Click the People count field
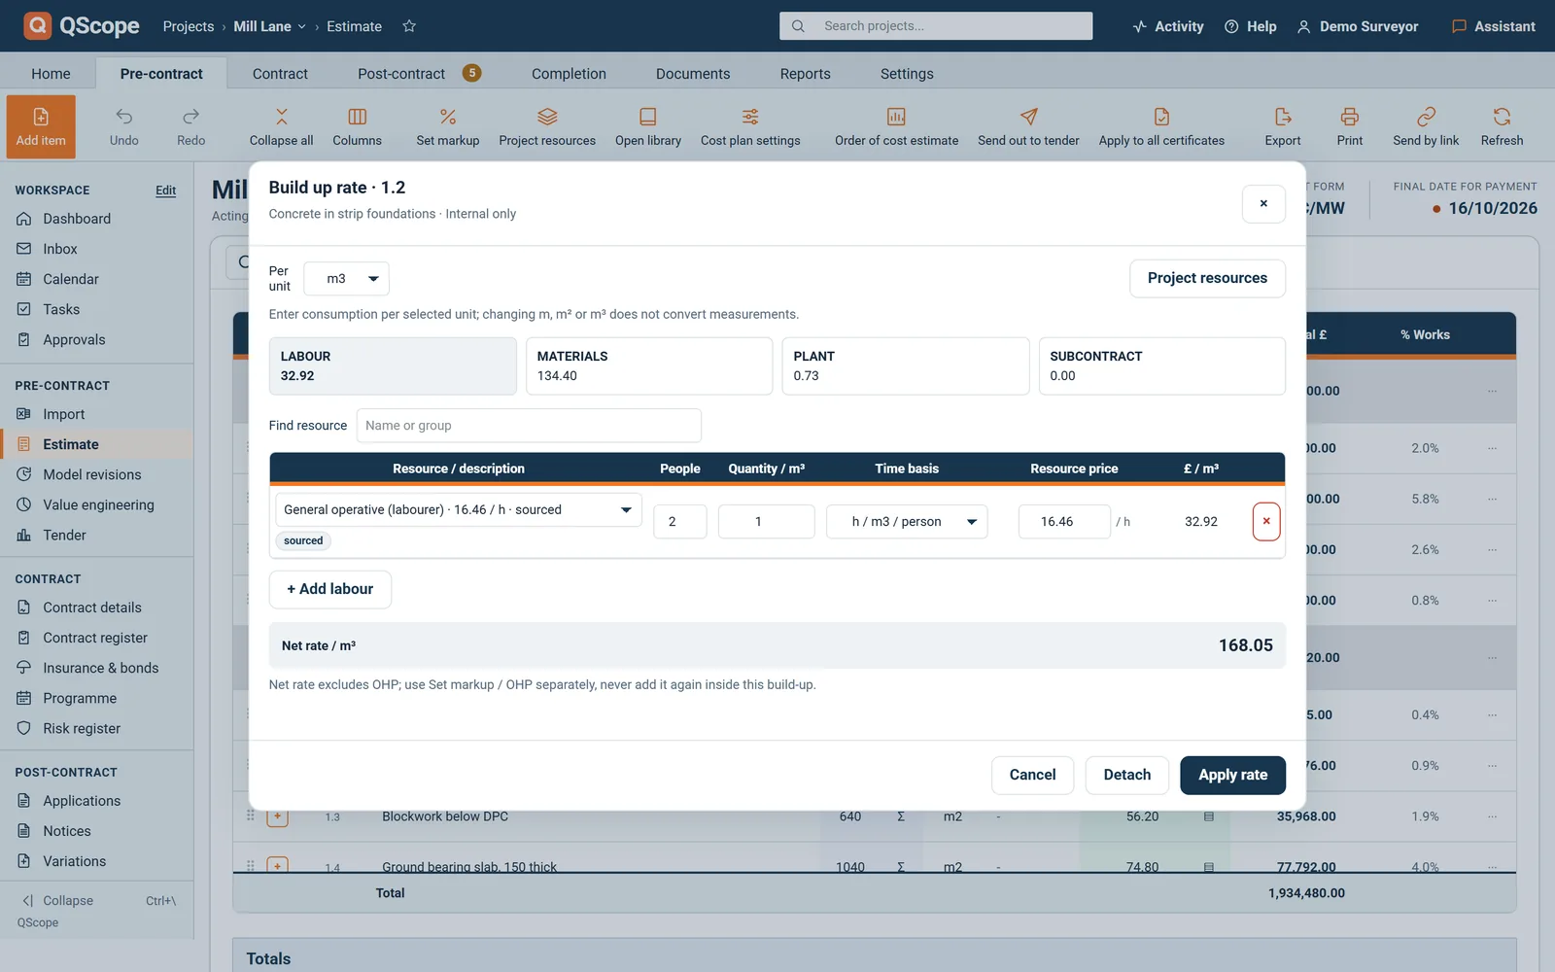 coord(680,521)
